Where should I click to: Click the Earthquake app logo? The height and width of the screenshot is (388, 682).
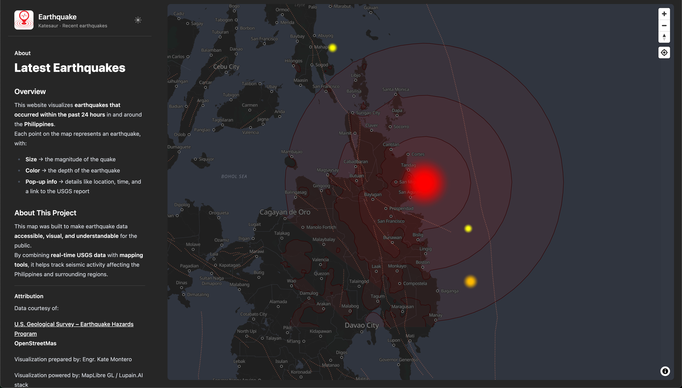pyautogui.click(x=24, y=20)
